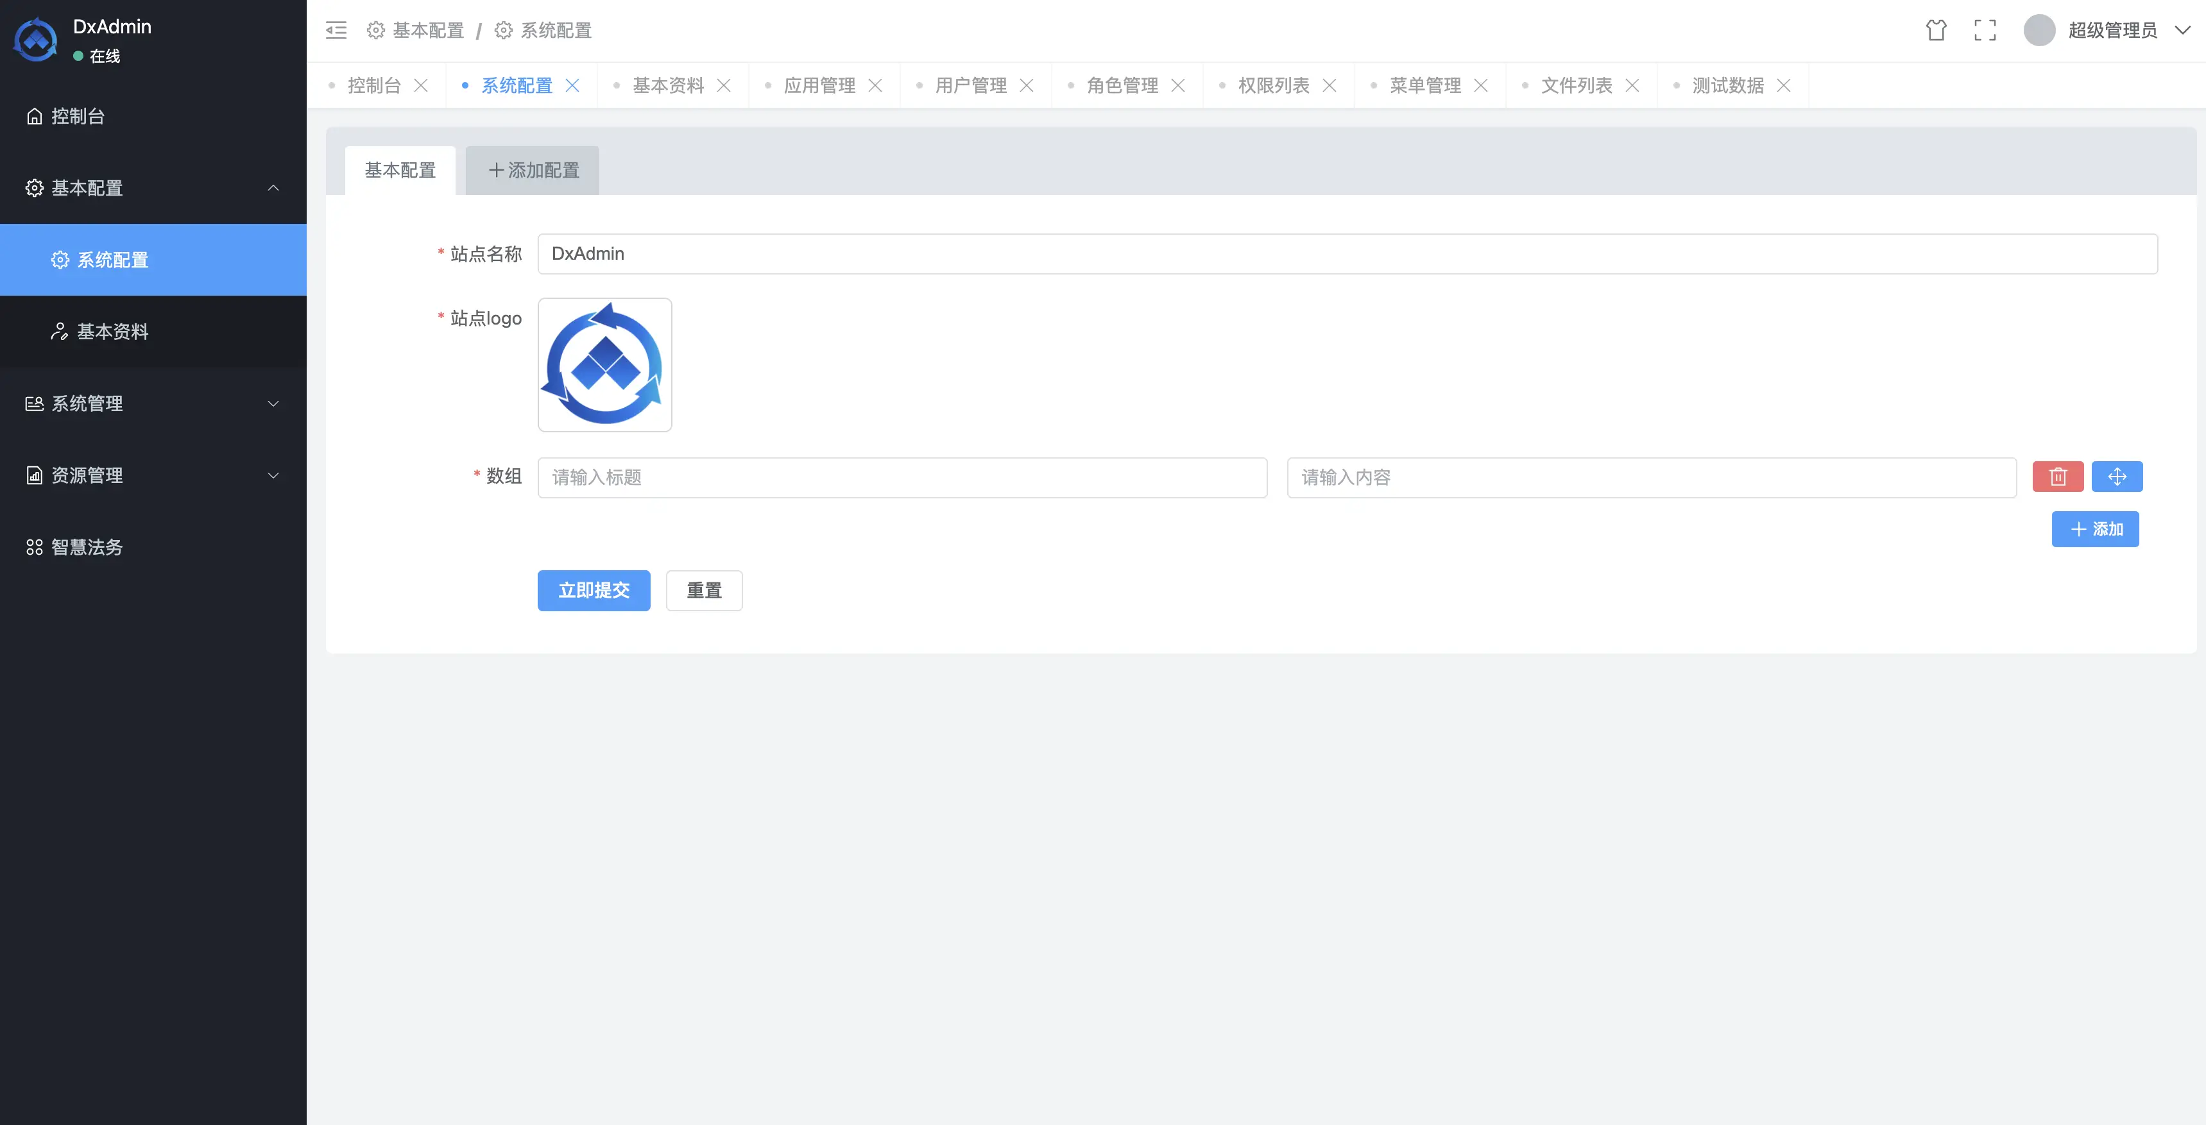
Task: Close the 系统配置 tab
Action: (573, 85)
